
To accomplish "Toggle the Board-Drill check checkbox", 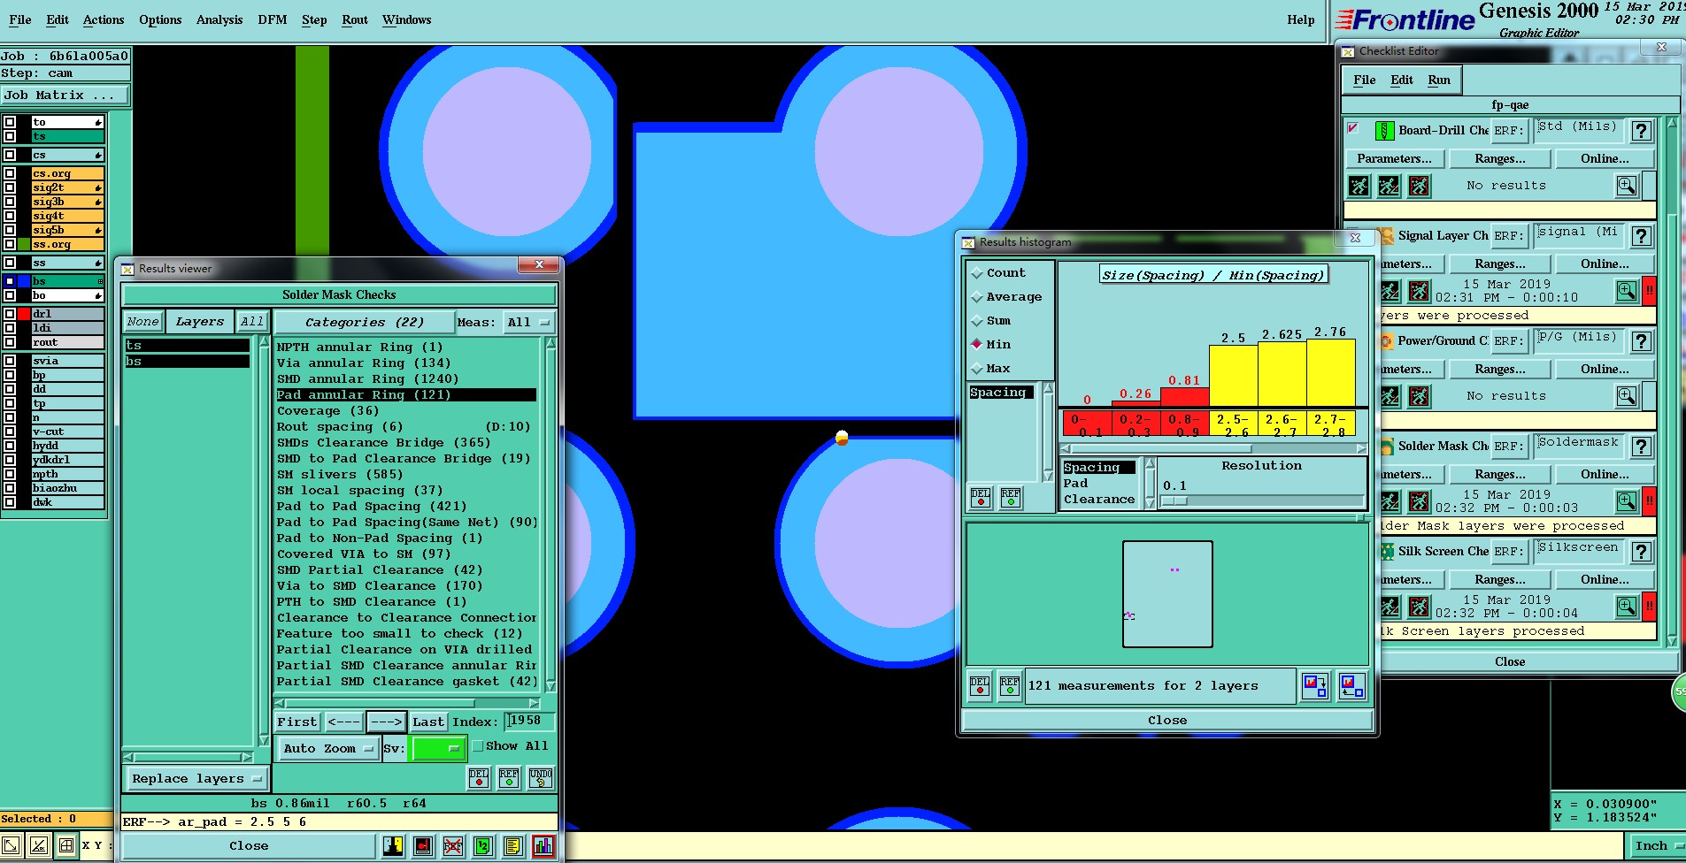I will click(1353, 129).
